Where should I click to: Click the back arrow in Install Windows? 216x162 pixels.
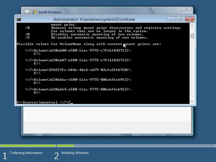(x=27, y=12)
